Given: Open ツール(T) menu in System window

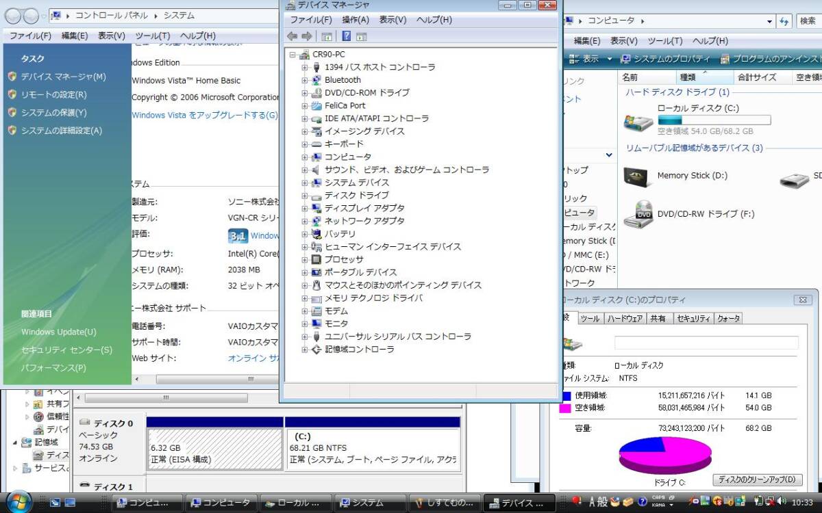Looking at the screenshot, I should click(152, 36).
